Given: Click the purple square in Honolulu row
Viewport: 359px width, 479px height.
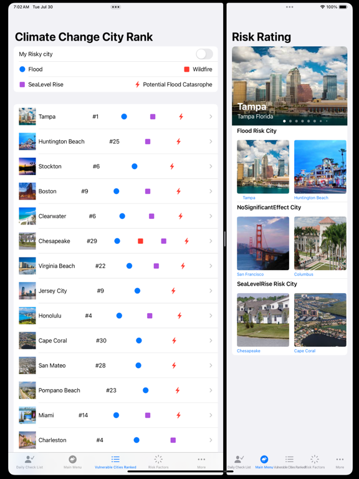Looking at the screenshot, I should click(x=150, y=316).
